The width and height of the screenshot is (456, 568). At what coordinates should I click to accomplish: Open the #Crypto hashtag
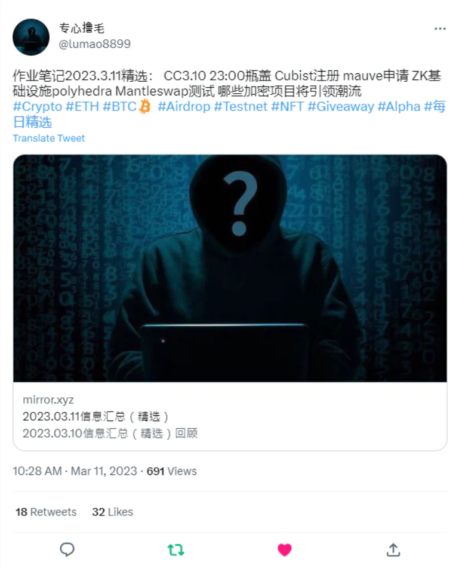click(x=38, y=106)
